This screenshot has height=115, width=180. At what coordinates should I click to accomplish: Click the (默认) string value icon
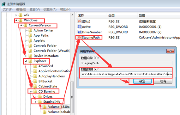click(79, 21)
